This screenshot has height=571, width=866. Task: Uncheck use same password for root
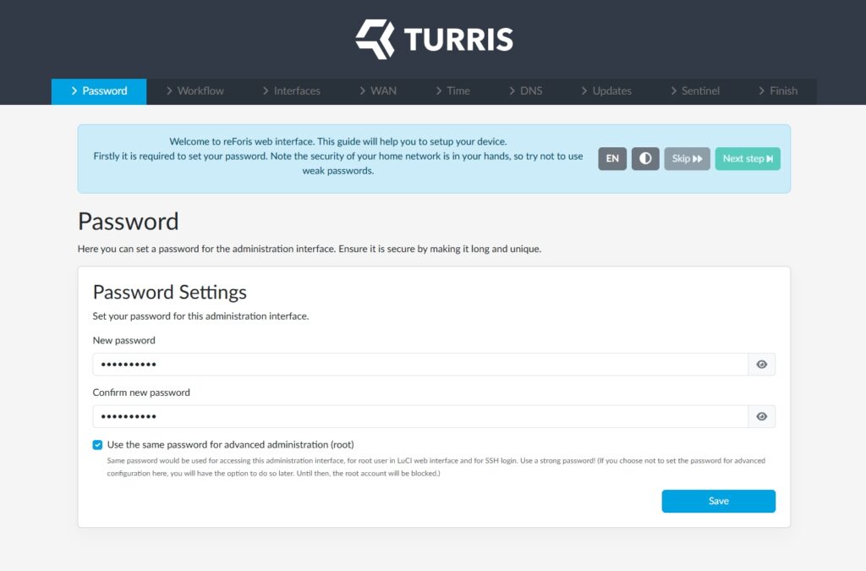pos(98,444)
